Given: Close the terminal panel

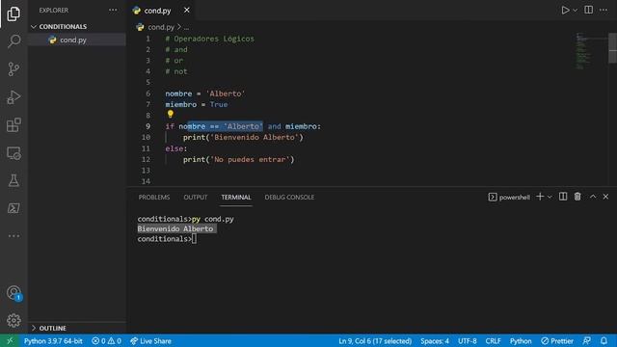Looking at the screenshot, I should [605, 197].
